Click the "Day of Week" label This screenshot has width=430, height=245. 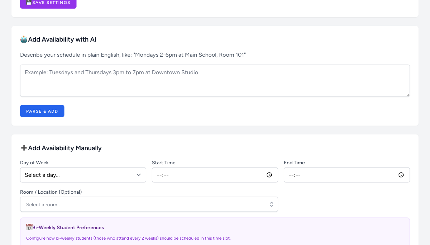coord(34,162)
